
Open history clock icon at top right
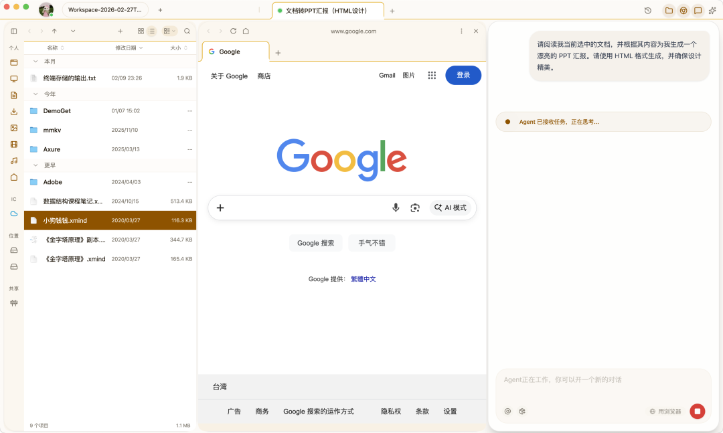(x=648, y=10)
